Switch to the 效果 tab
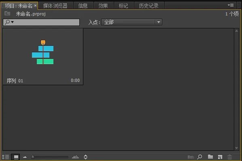Image resolution: width=242 pixels, height=161 pixels. coord(103,6)
